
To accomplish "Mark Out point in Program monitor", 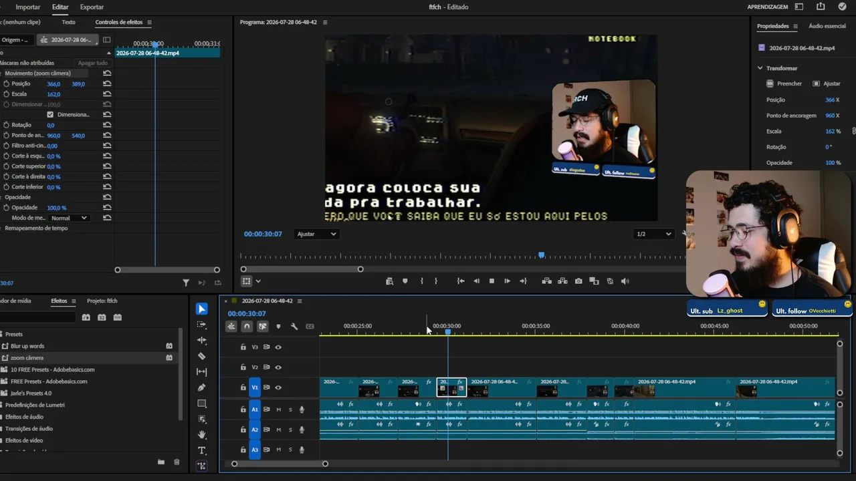I will [436, 281].
